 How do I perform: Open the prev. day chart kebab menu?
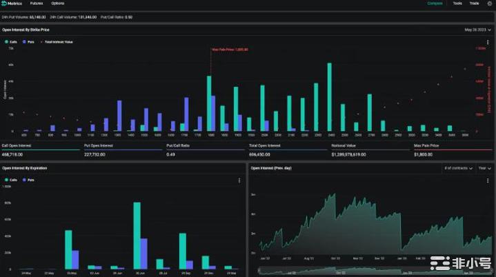tap(488, 181)
